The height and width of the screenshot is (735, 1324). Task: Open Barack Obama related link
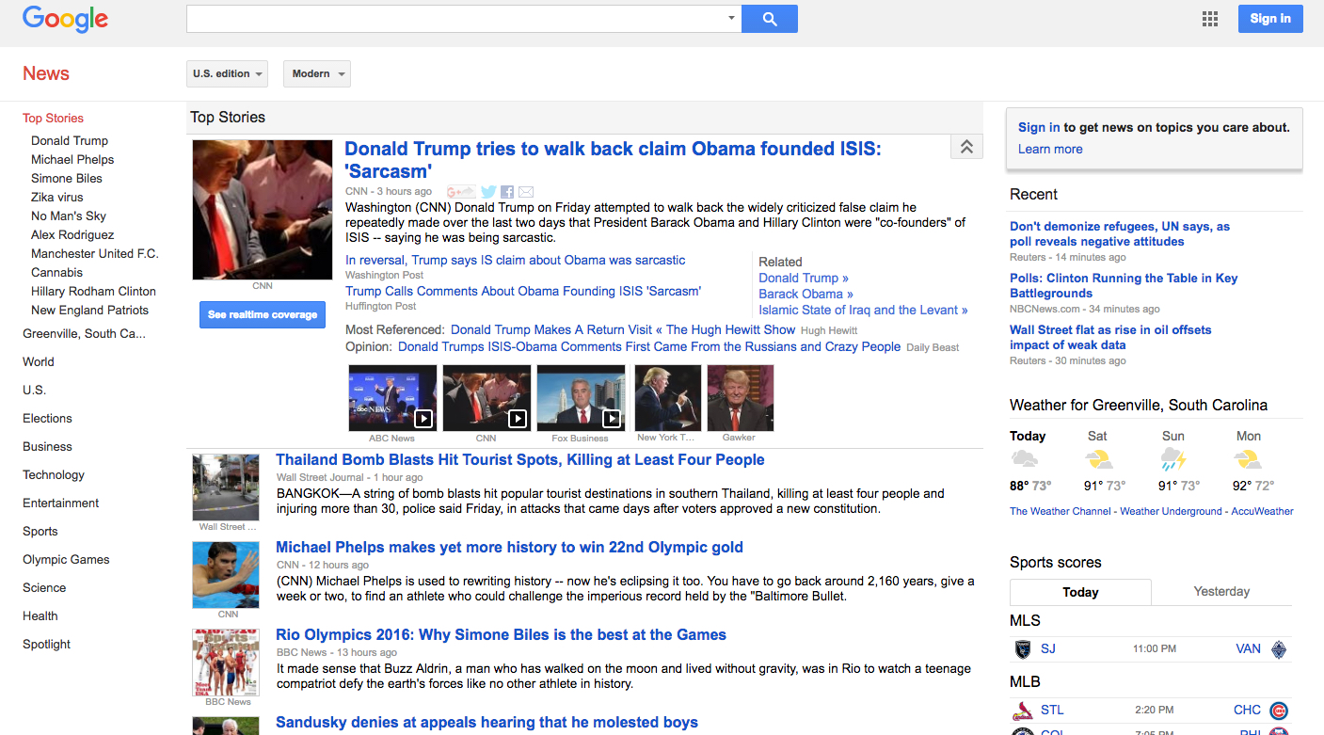pyautogui.click(x=806, y=294)
